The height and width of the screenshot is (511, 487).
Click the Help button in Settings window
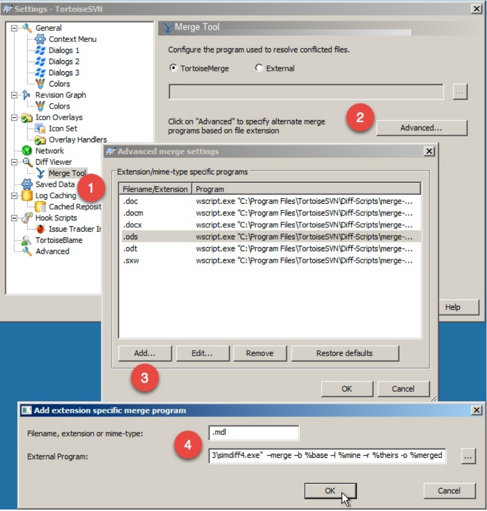(459, 307)
